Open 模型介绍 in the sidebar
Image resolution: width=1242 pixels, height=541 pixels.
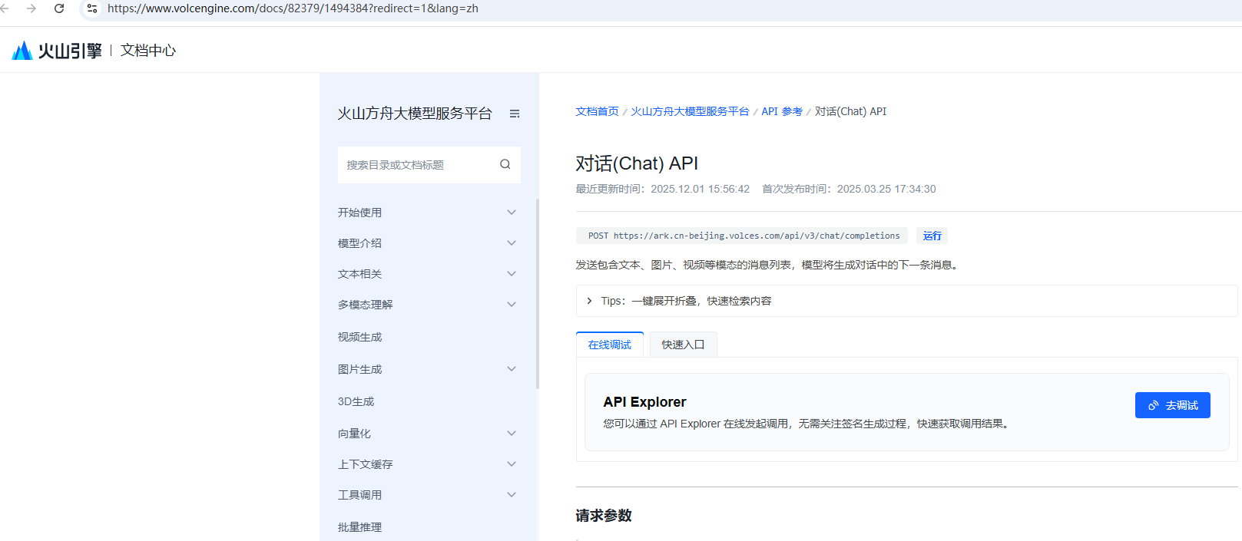(359, 243)
